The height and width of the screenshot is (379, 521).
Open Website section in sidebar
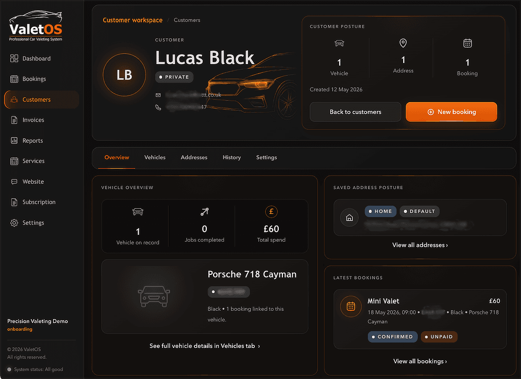(42, 182)
